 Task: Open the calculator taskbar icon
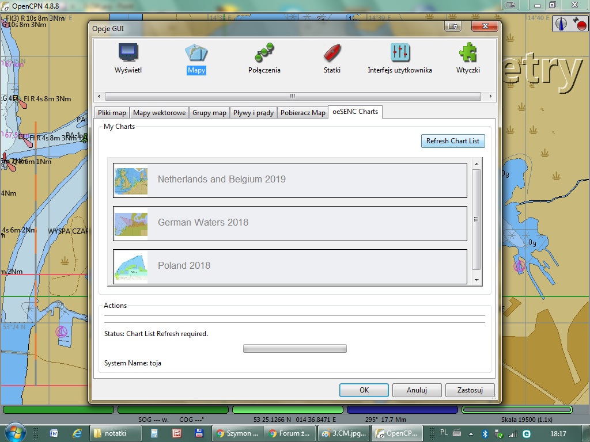coord(154,433)
